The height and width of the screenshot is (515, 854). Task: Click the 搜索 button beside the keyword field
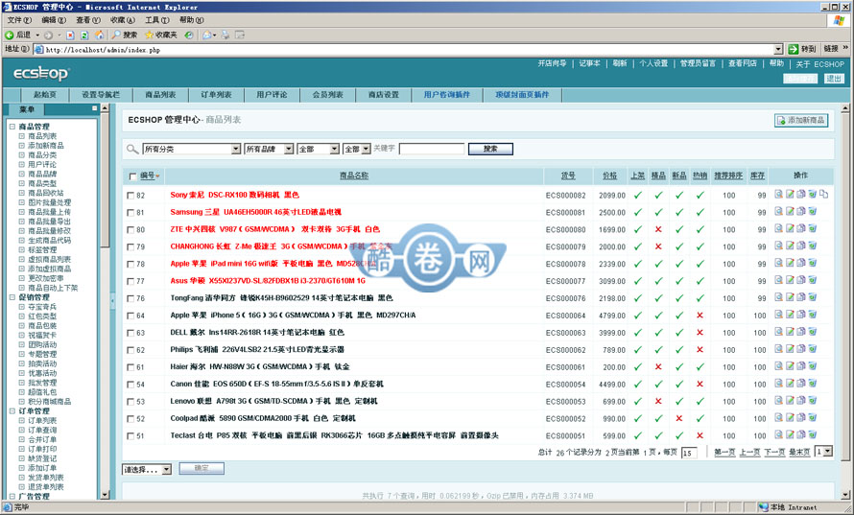[x=490, y=150]
